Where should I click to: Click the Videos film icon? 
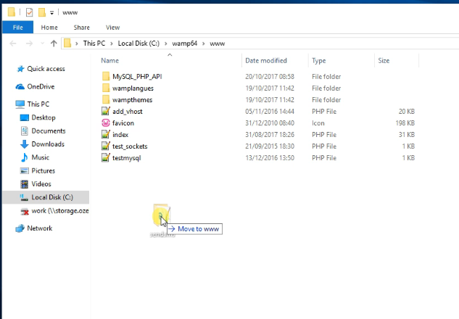tap(25, 184)
